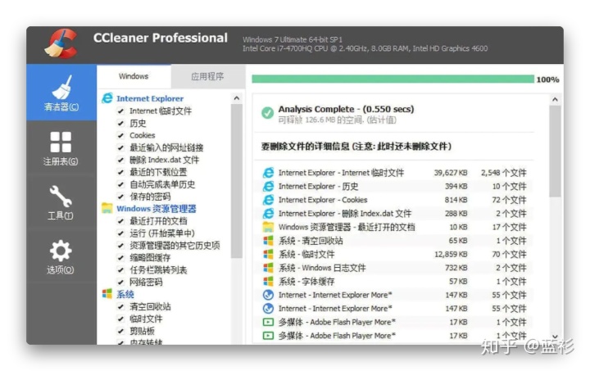Viewport: 590px width, 371px height.
Task: Select the 系统 group heading
Action: click(125, 294)
